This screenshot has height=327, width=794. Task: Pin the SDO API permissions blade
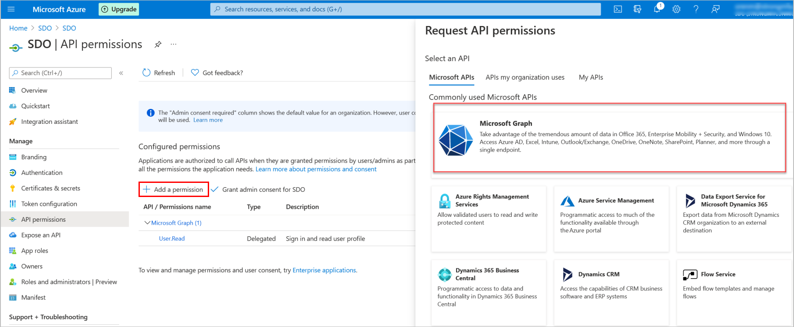point(158,44)
